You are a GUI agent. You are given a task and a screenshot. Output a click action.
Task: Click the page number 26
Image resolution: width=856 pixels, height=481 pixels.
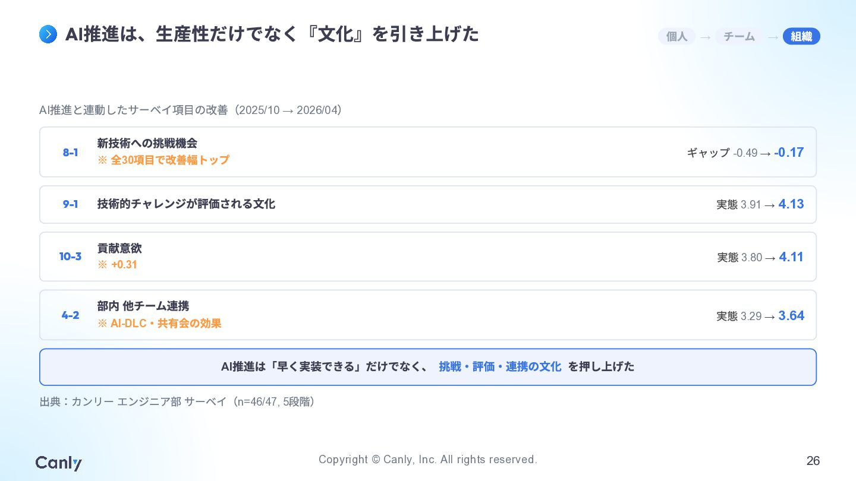[813, 461]
